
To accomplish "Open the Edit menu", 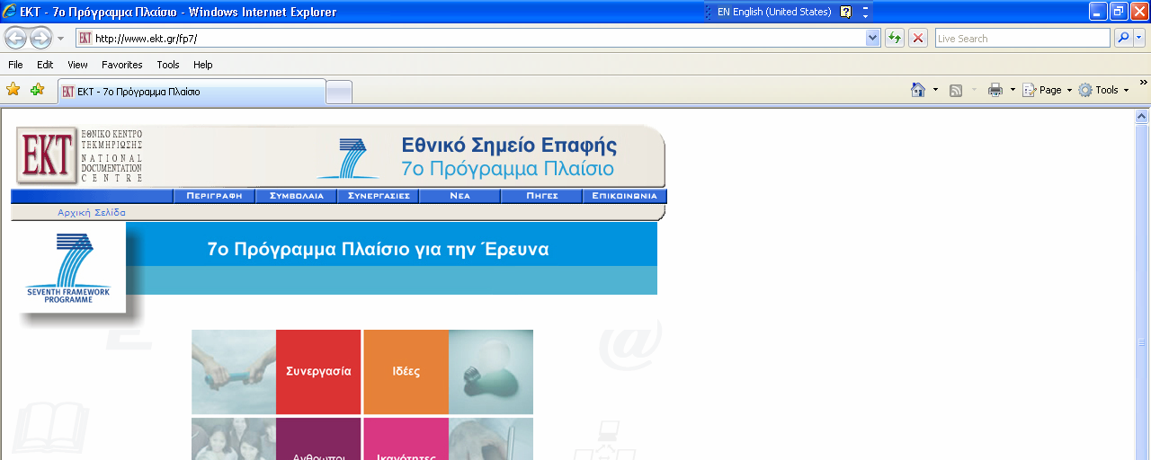I will 45,65.
